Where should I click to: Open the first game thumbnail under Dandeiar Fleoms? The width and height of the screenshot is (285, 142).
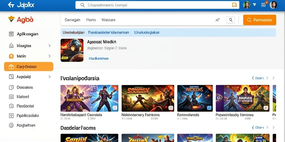tap(89, 138)
